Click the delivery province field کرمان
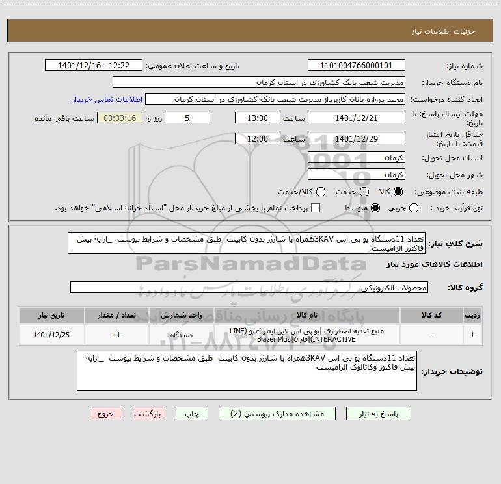 point(357,158)
